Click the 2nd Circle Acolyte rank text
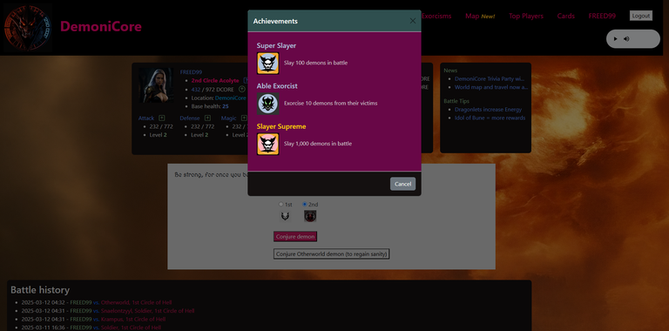The width and height of the screenshot is (669, 331). (x=215, y=80)
